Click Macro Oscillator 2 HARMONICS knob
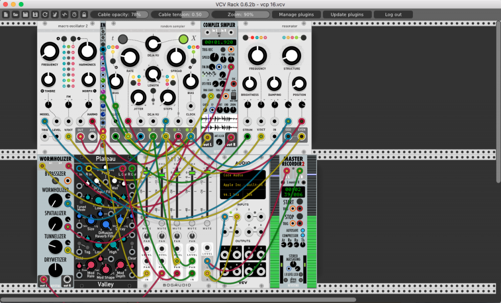Screen dimensions: 501x303 click(87, 51)
